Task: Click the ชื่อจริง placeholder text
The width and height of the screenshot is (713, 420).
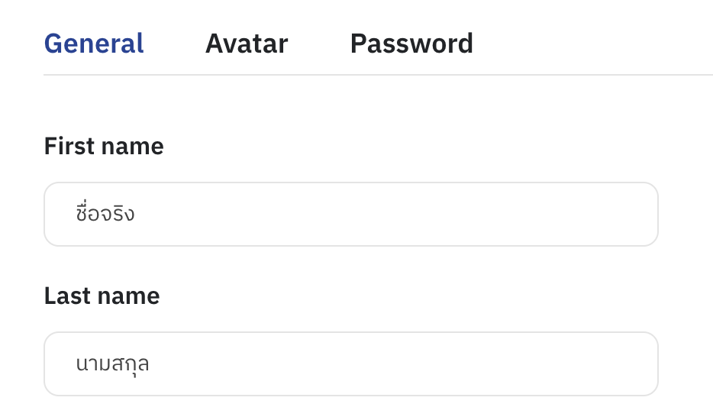Action: tap(105, 214)
